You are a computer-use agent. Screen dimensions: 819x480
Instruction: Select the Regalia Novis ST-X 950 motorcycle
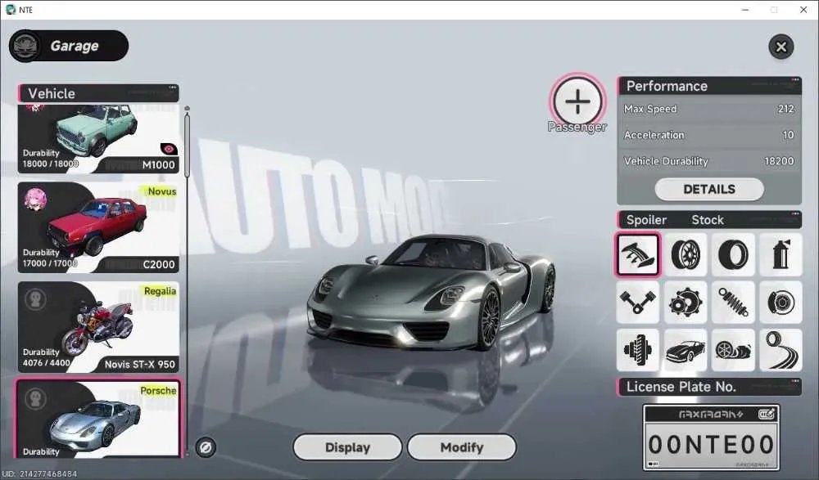point(98,327)
